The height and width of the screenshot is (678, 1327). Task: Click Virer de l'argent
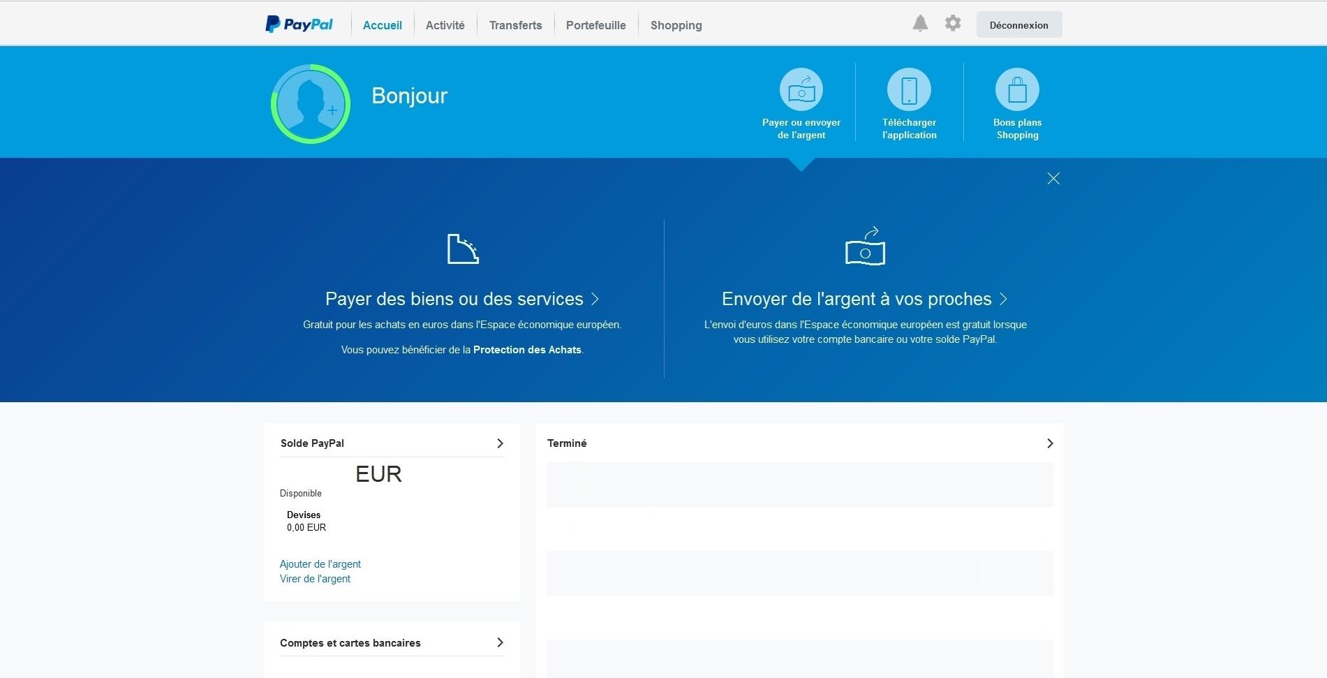(315, 579)
